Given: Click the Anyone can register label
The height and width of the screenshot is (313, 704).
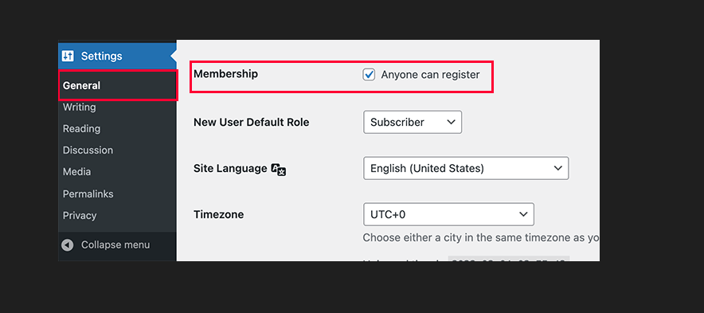Looking at the screenshot, I should click(x=430, y=75).
